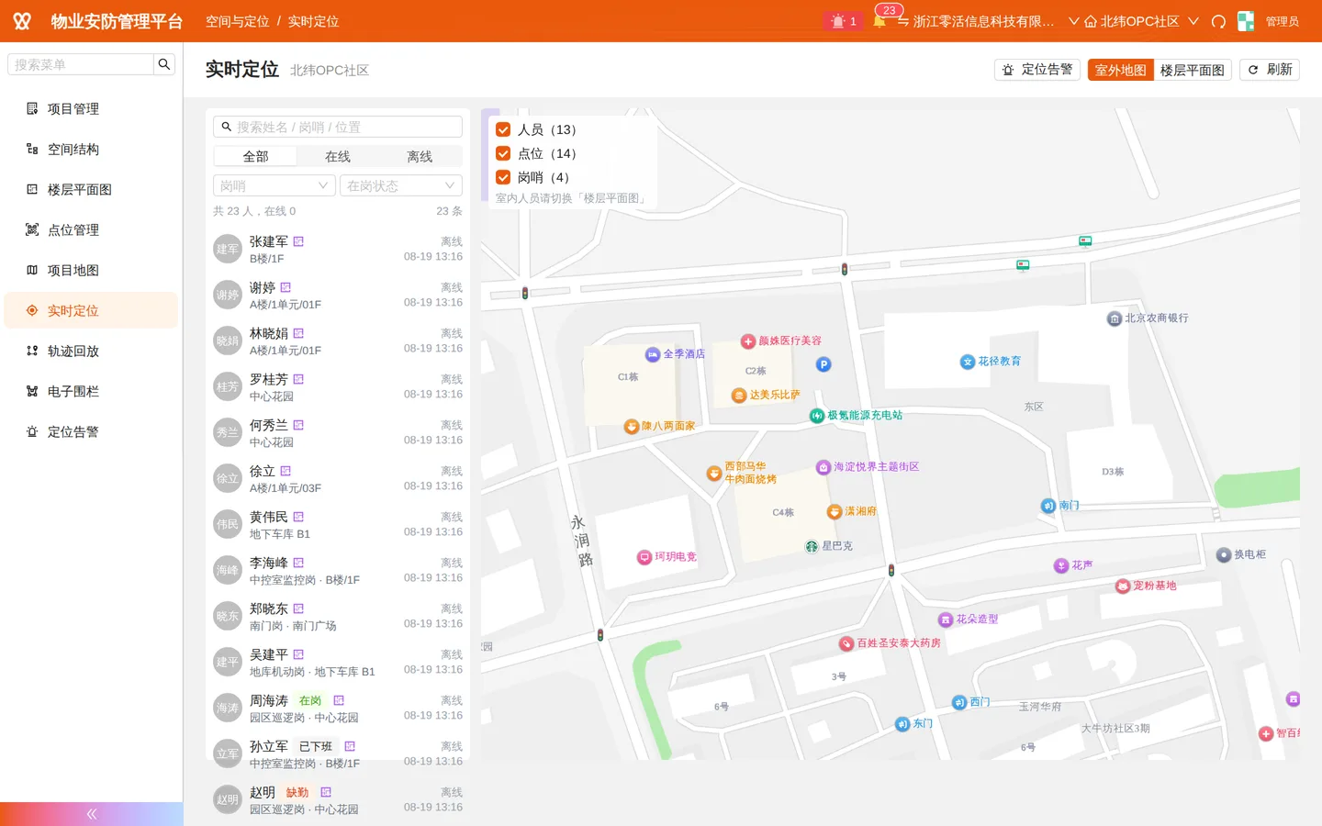
Task: Switch to 室外地图 view
Action: 1120,70
